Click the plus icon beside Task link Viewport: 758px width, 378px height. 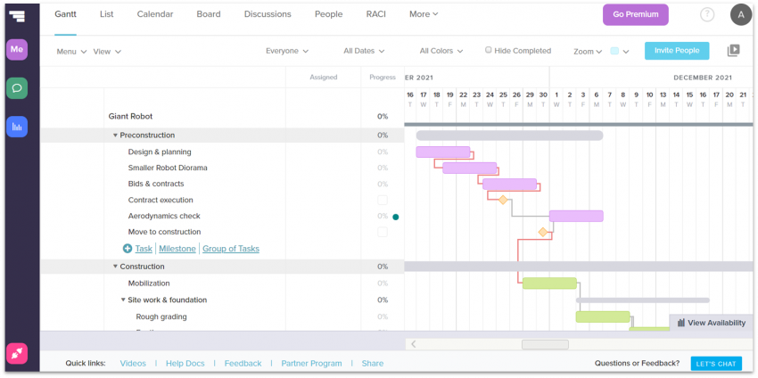pyautogui.click(x=128, y=249)
